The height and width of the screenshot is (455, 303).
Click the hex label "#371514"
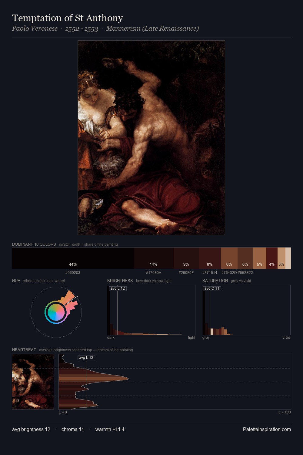point(210,273)
